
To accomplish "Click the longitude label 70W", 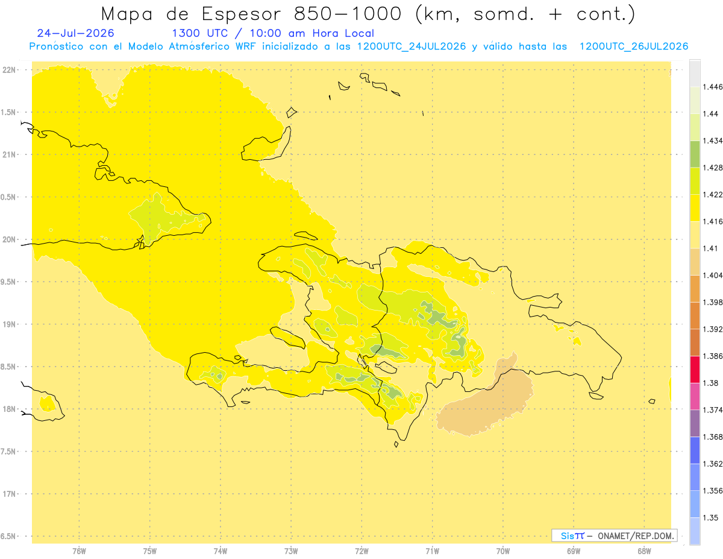I will (x=503, y=550).
